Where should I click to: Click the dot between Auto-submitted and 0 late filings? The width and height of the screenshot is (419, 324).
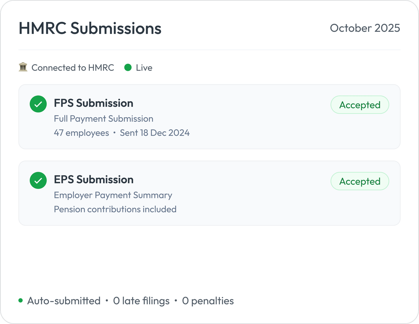tap(107, 301)
